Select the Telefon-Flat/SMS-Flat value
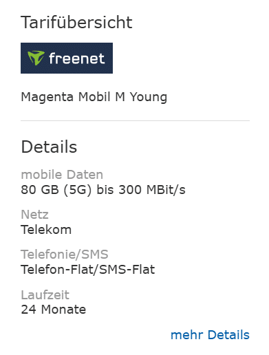 click(x=88, y=270)
